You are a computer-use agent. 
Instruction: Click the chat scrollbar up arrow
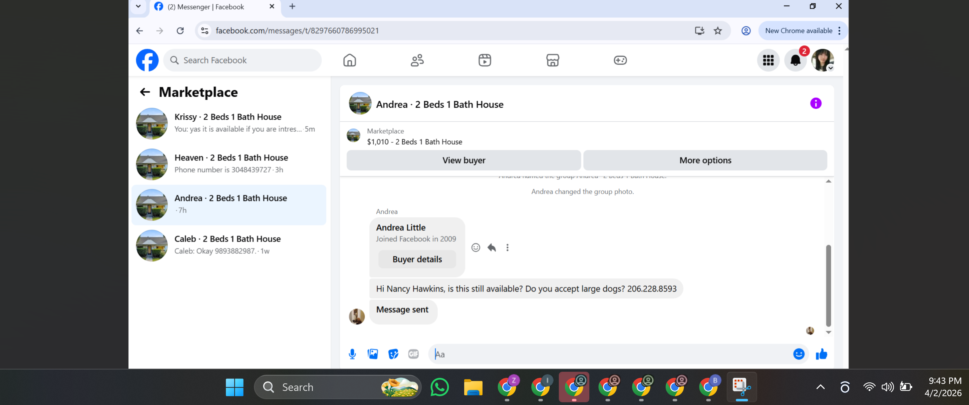[828, 181]
